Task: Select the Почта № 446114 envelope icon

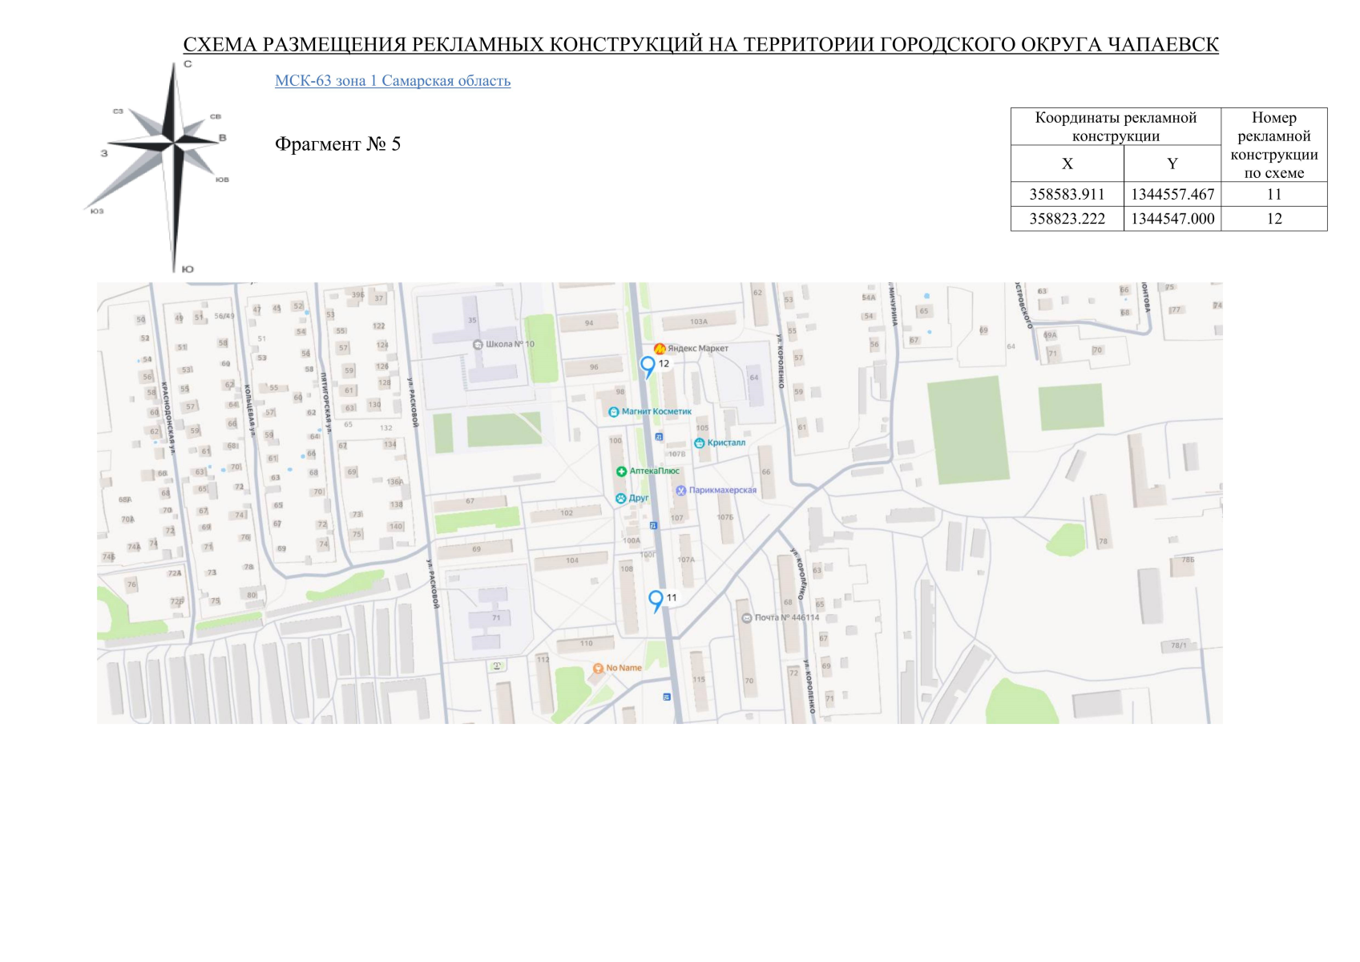Action: point(747,618)
